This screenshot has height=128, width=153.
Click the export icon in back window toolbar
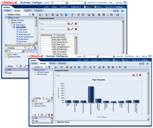[x=46, y=15]
